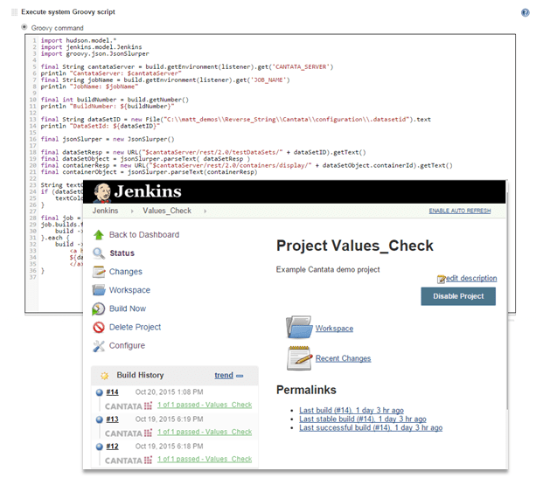Open the Last stable build (#14) permalink

click(363, 419)
